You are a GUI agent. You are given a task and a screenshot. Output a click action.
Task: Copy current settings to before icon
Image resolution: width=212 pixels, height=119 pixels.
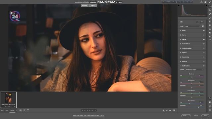click(170, 110)
